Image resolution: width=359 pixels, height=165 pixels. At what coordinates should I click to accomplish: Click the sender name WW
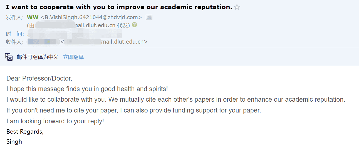point(33,17)
